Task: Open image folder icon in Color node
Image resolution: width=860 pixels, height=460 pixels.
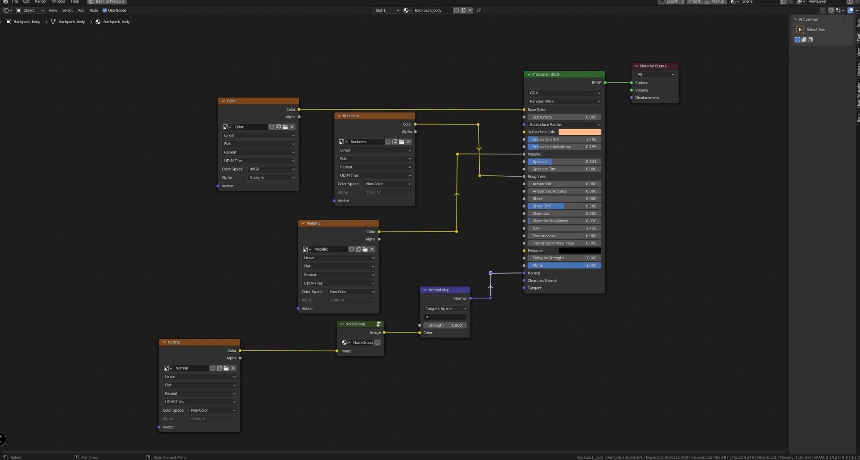Action: click(x=285, y=127)
